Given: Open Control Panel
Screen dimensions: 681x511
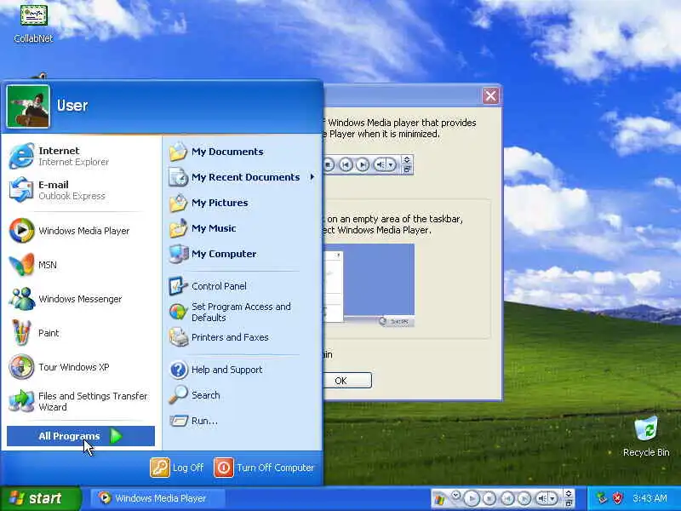Looking at the screenshot, I should [243, 286].
